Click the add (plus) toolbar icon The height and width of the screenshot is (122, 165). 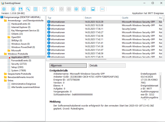[x=4, y=9]
